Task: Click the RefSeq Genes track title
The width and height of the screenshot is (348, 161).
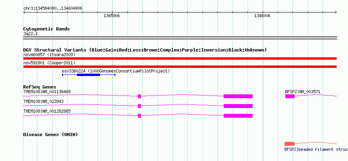Action: coord(40,87)
